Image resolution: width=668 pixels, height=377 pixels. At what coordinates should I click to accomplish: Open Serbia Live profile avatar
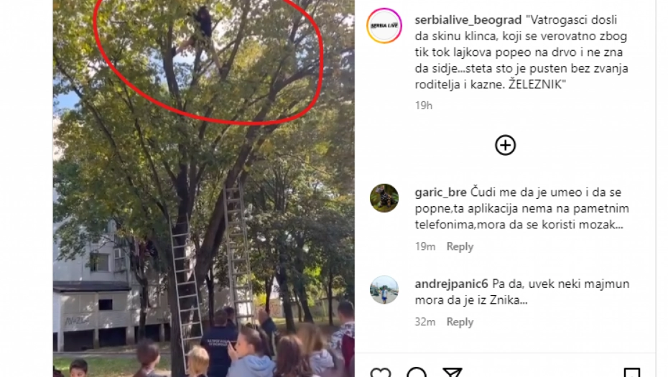tap(384, 26)
